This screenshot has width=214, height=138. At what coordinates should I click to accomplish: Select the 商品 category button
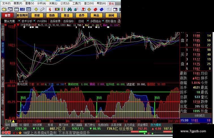point(96,15)
